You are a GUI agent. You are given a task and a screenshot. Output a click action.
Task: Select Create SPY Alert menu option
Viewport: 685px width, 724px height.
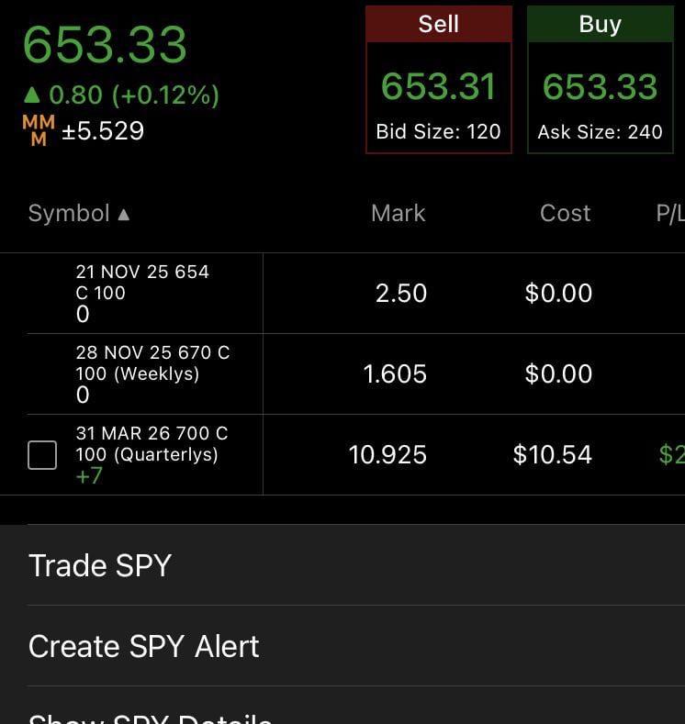pyautogui.click(x=144, y=646)
